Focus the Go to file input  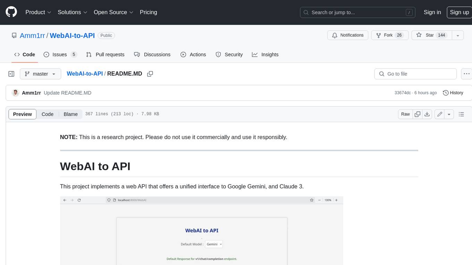pyautogui.click(x=415, y=74)
